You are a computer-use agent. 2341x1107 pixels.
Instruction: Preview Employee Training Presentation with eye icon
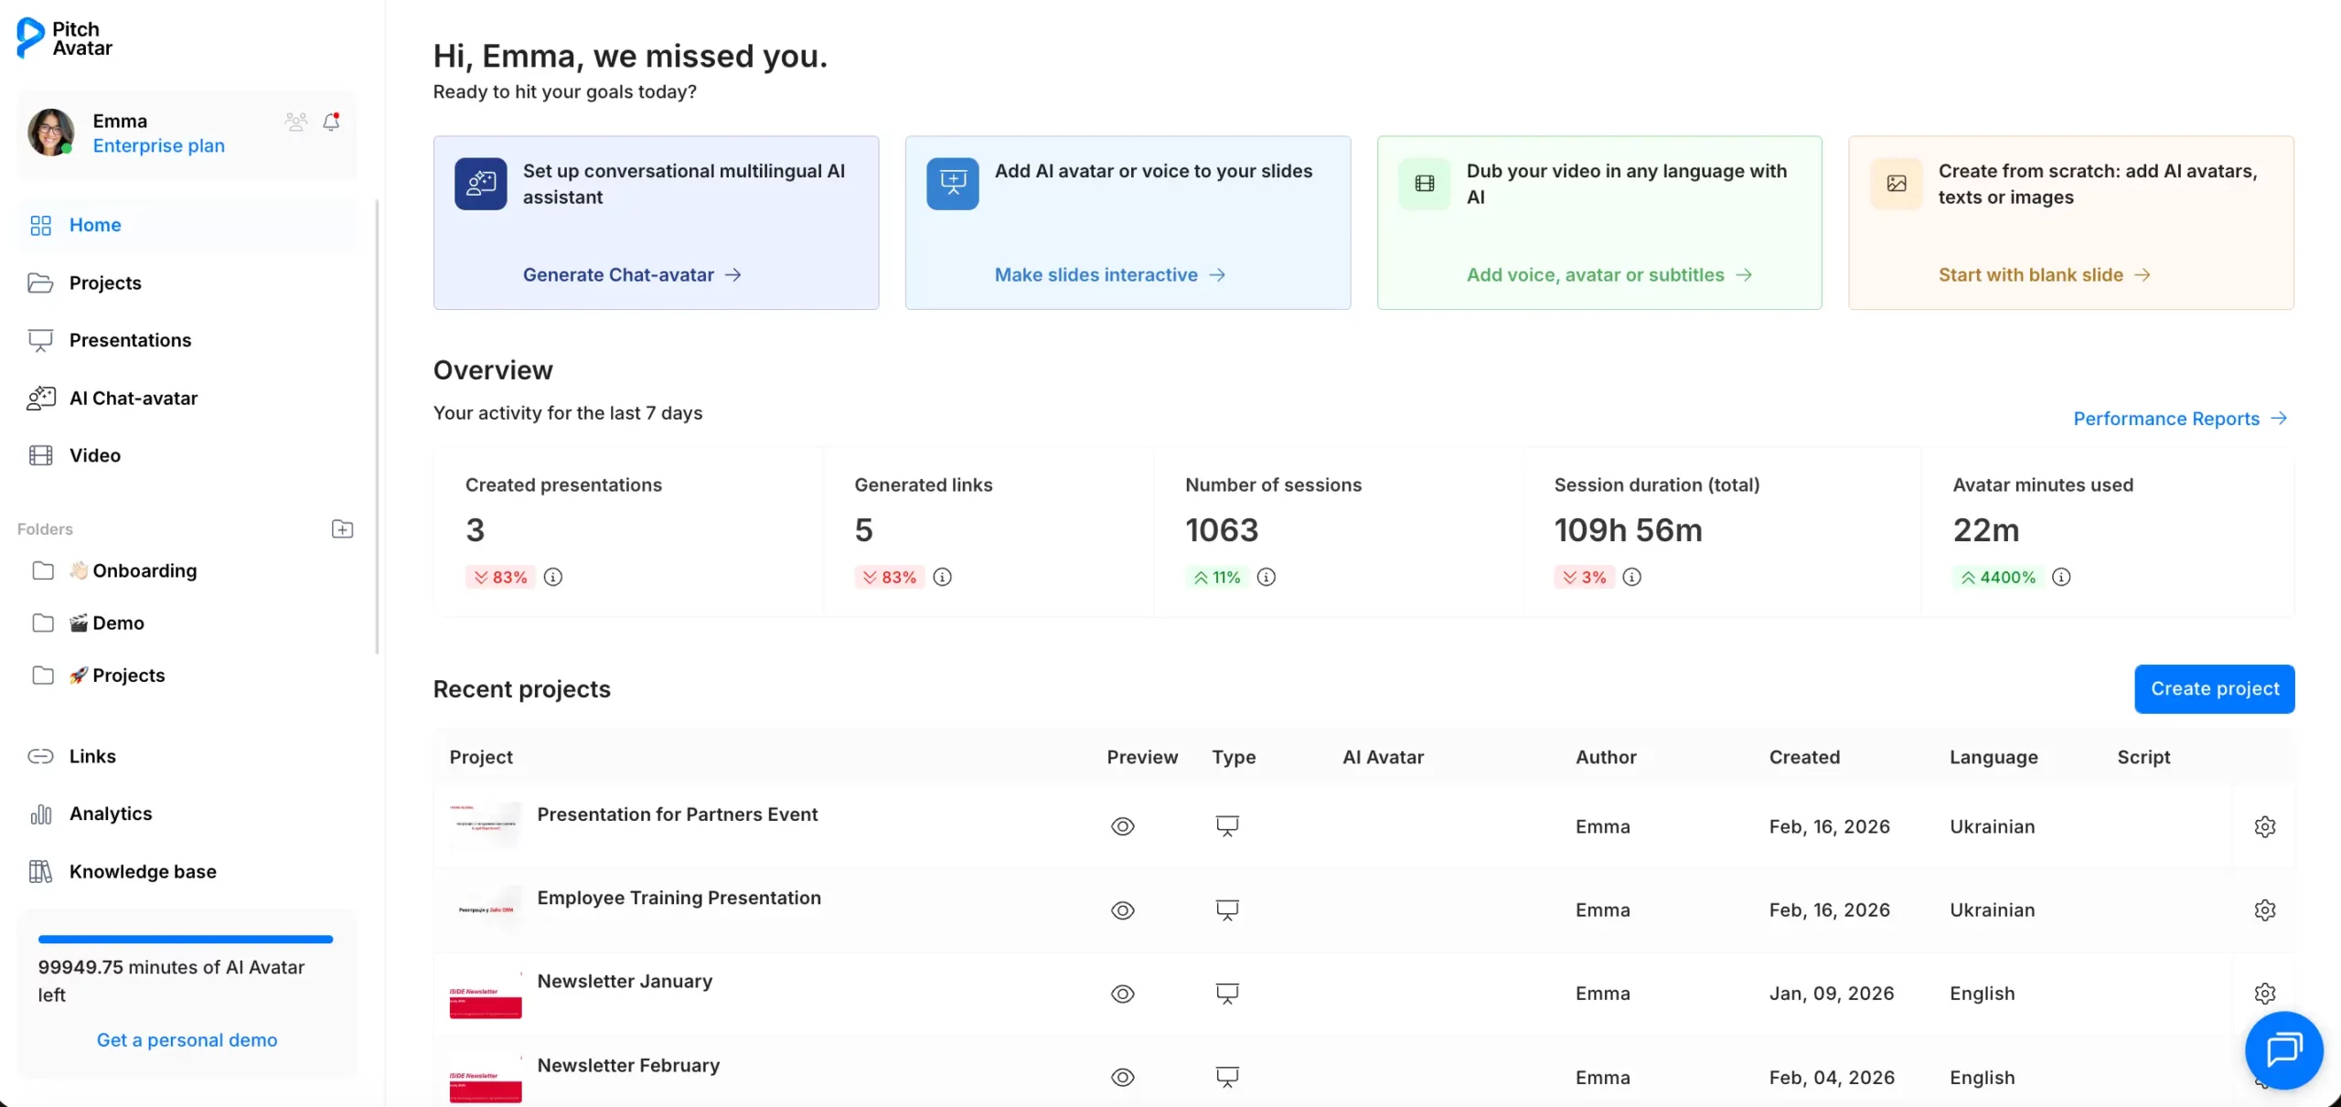click(x=1123, y=910)
